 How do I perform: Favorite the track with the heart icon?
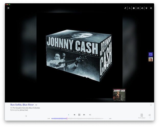click(x=36, y=105)
